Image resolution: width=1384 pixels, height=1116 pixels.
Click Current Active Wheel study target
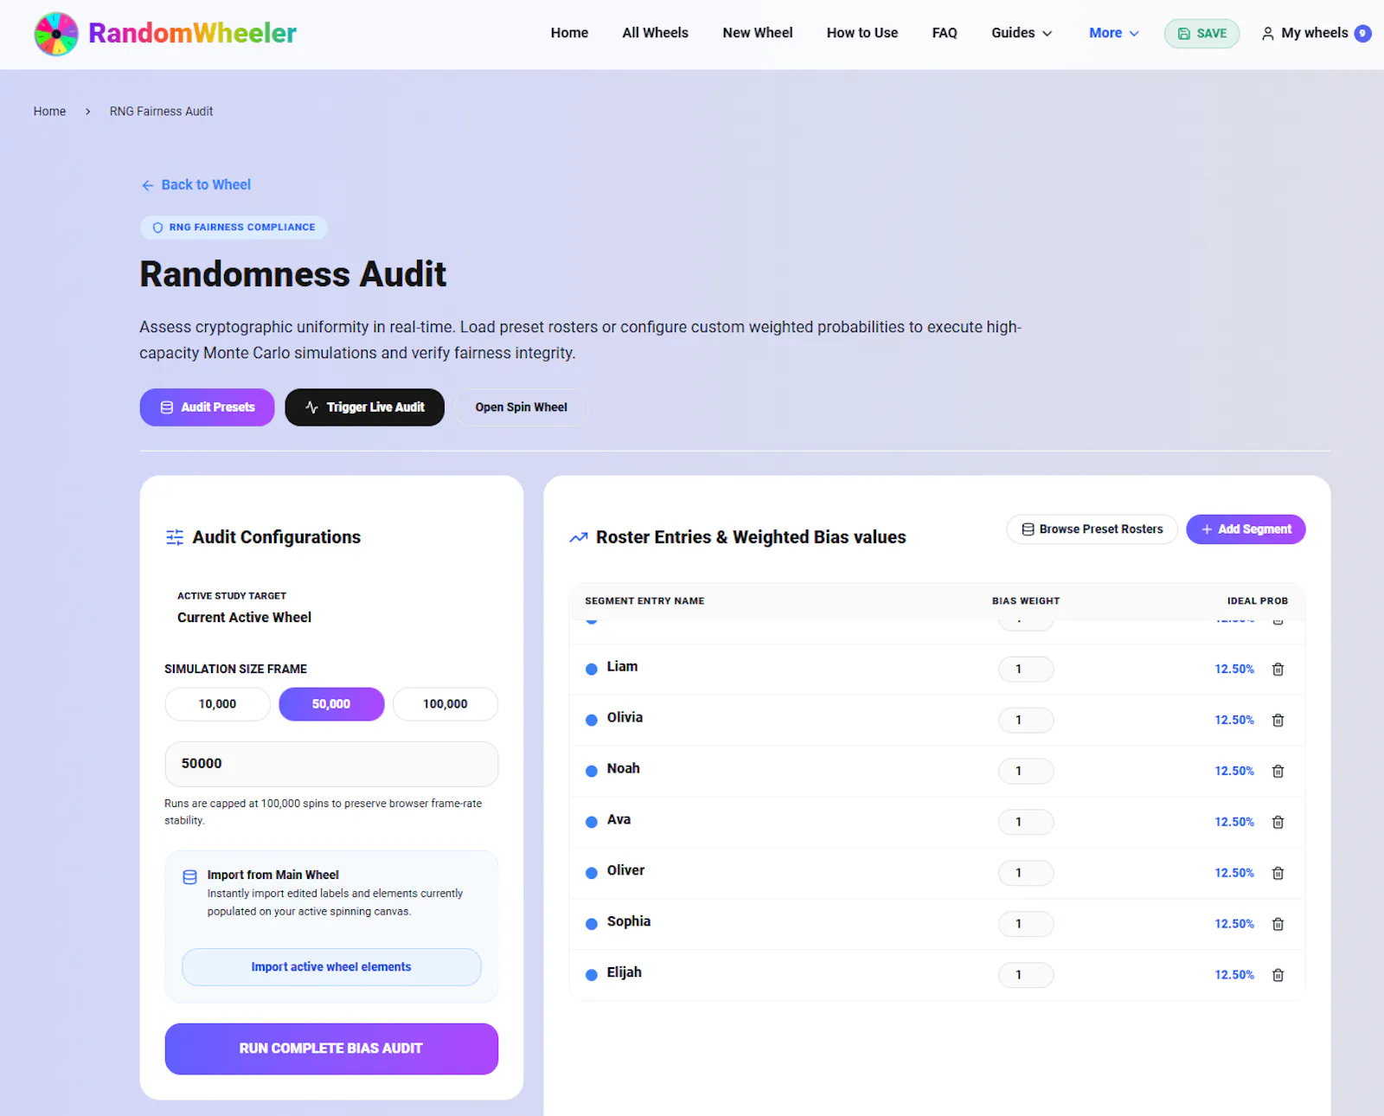click(245, 618)
